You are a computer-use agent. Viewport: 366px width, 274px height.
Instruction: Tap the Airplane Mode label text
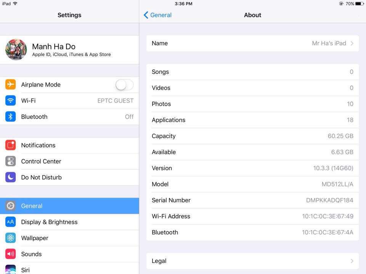41,84
